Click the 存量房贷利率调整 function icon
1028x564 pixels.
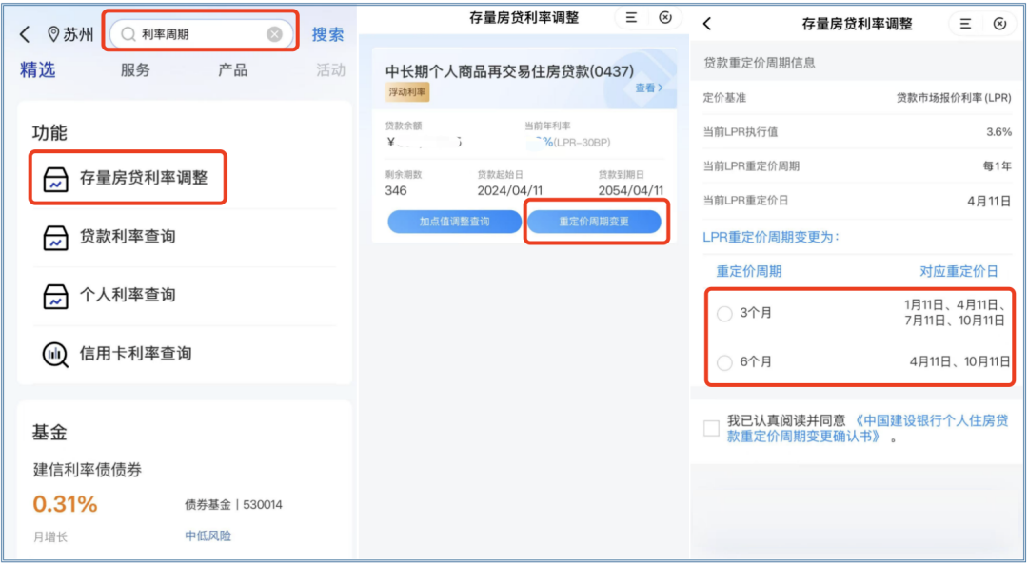point(56,178)
